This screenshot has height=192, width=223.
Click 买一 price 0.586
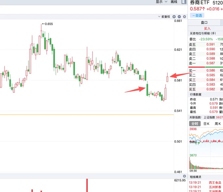[x=211, y=70]
